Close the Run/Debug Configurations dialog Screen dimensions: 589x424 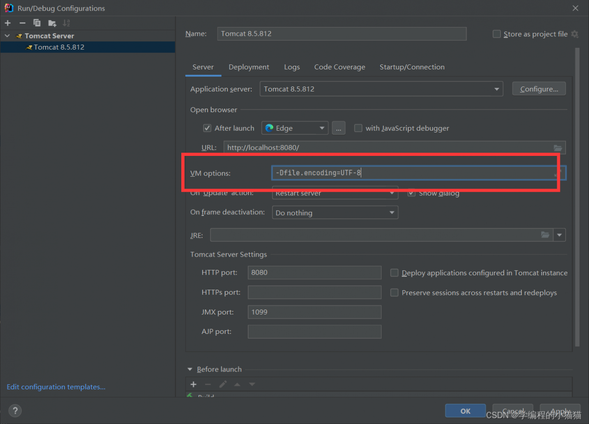[x=575, y=8]
